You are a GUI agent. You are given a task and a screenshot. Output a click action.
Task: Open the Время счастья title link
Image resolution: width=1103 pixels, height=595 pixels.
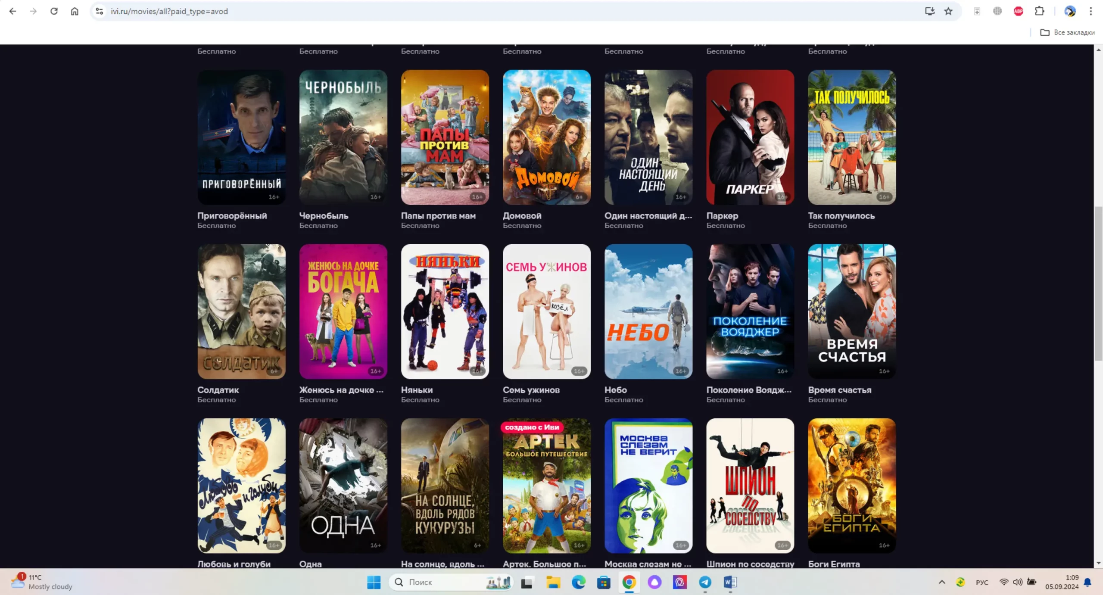(839, 389)
